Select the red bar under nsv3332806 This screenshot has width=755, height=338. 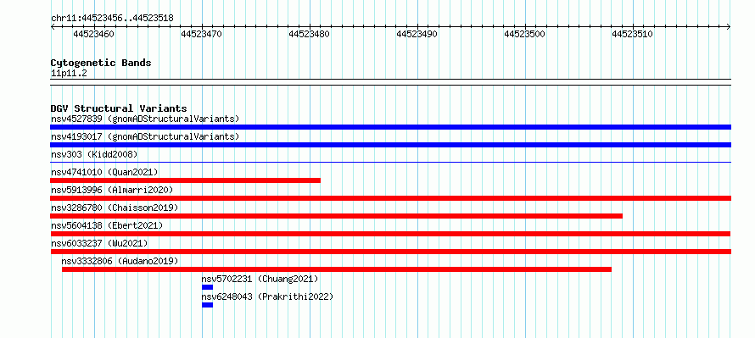click(337, 269)
